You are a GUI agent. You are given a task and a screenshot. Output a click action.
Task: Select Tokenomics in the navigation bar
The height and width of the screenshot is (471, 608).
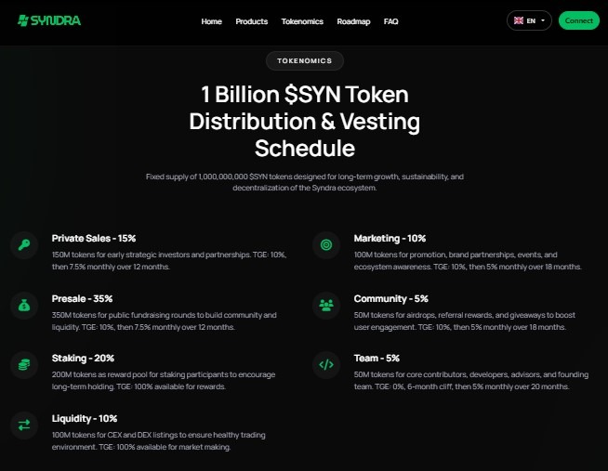[302, 21]
